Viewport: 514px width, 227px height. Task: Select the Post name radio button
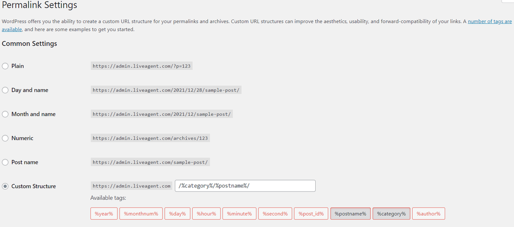tap(6, 162)
